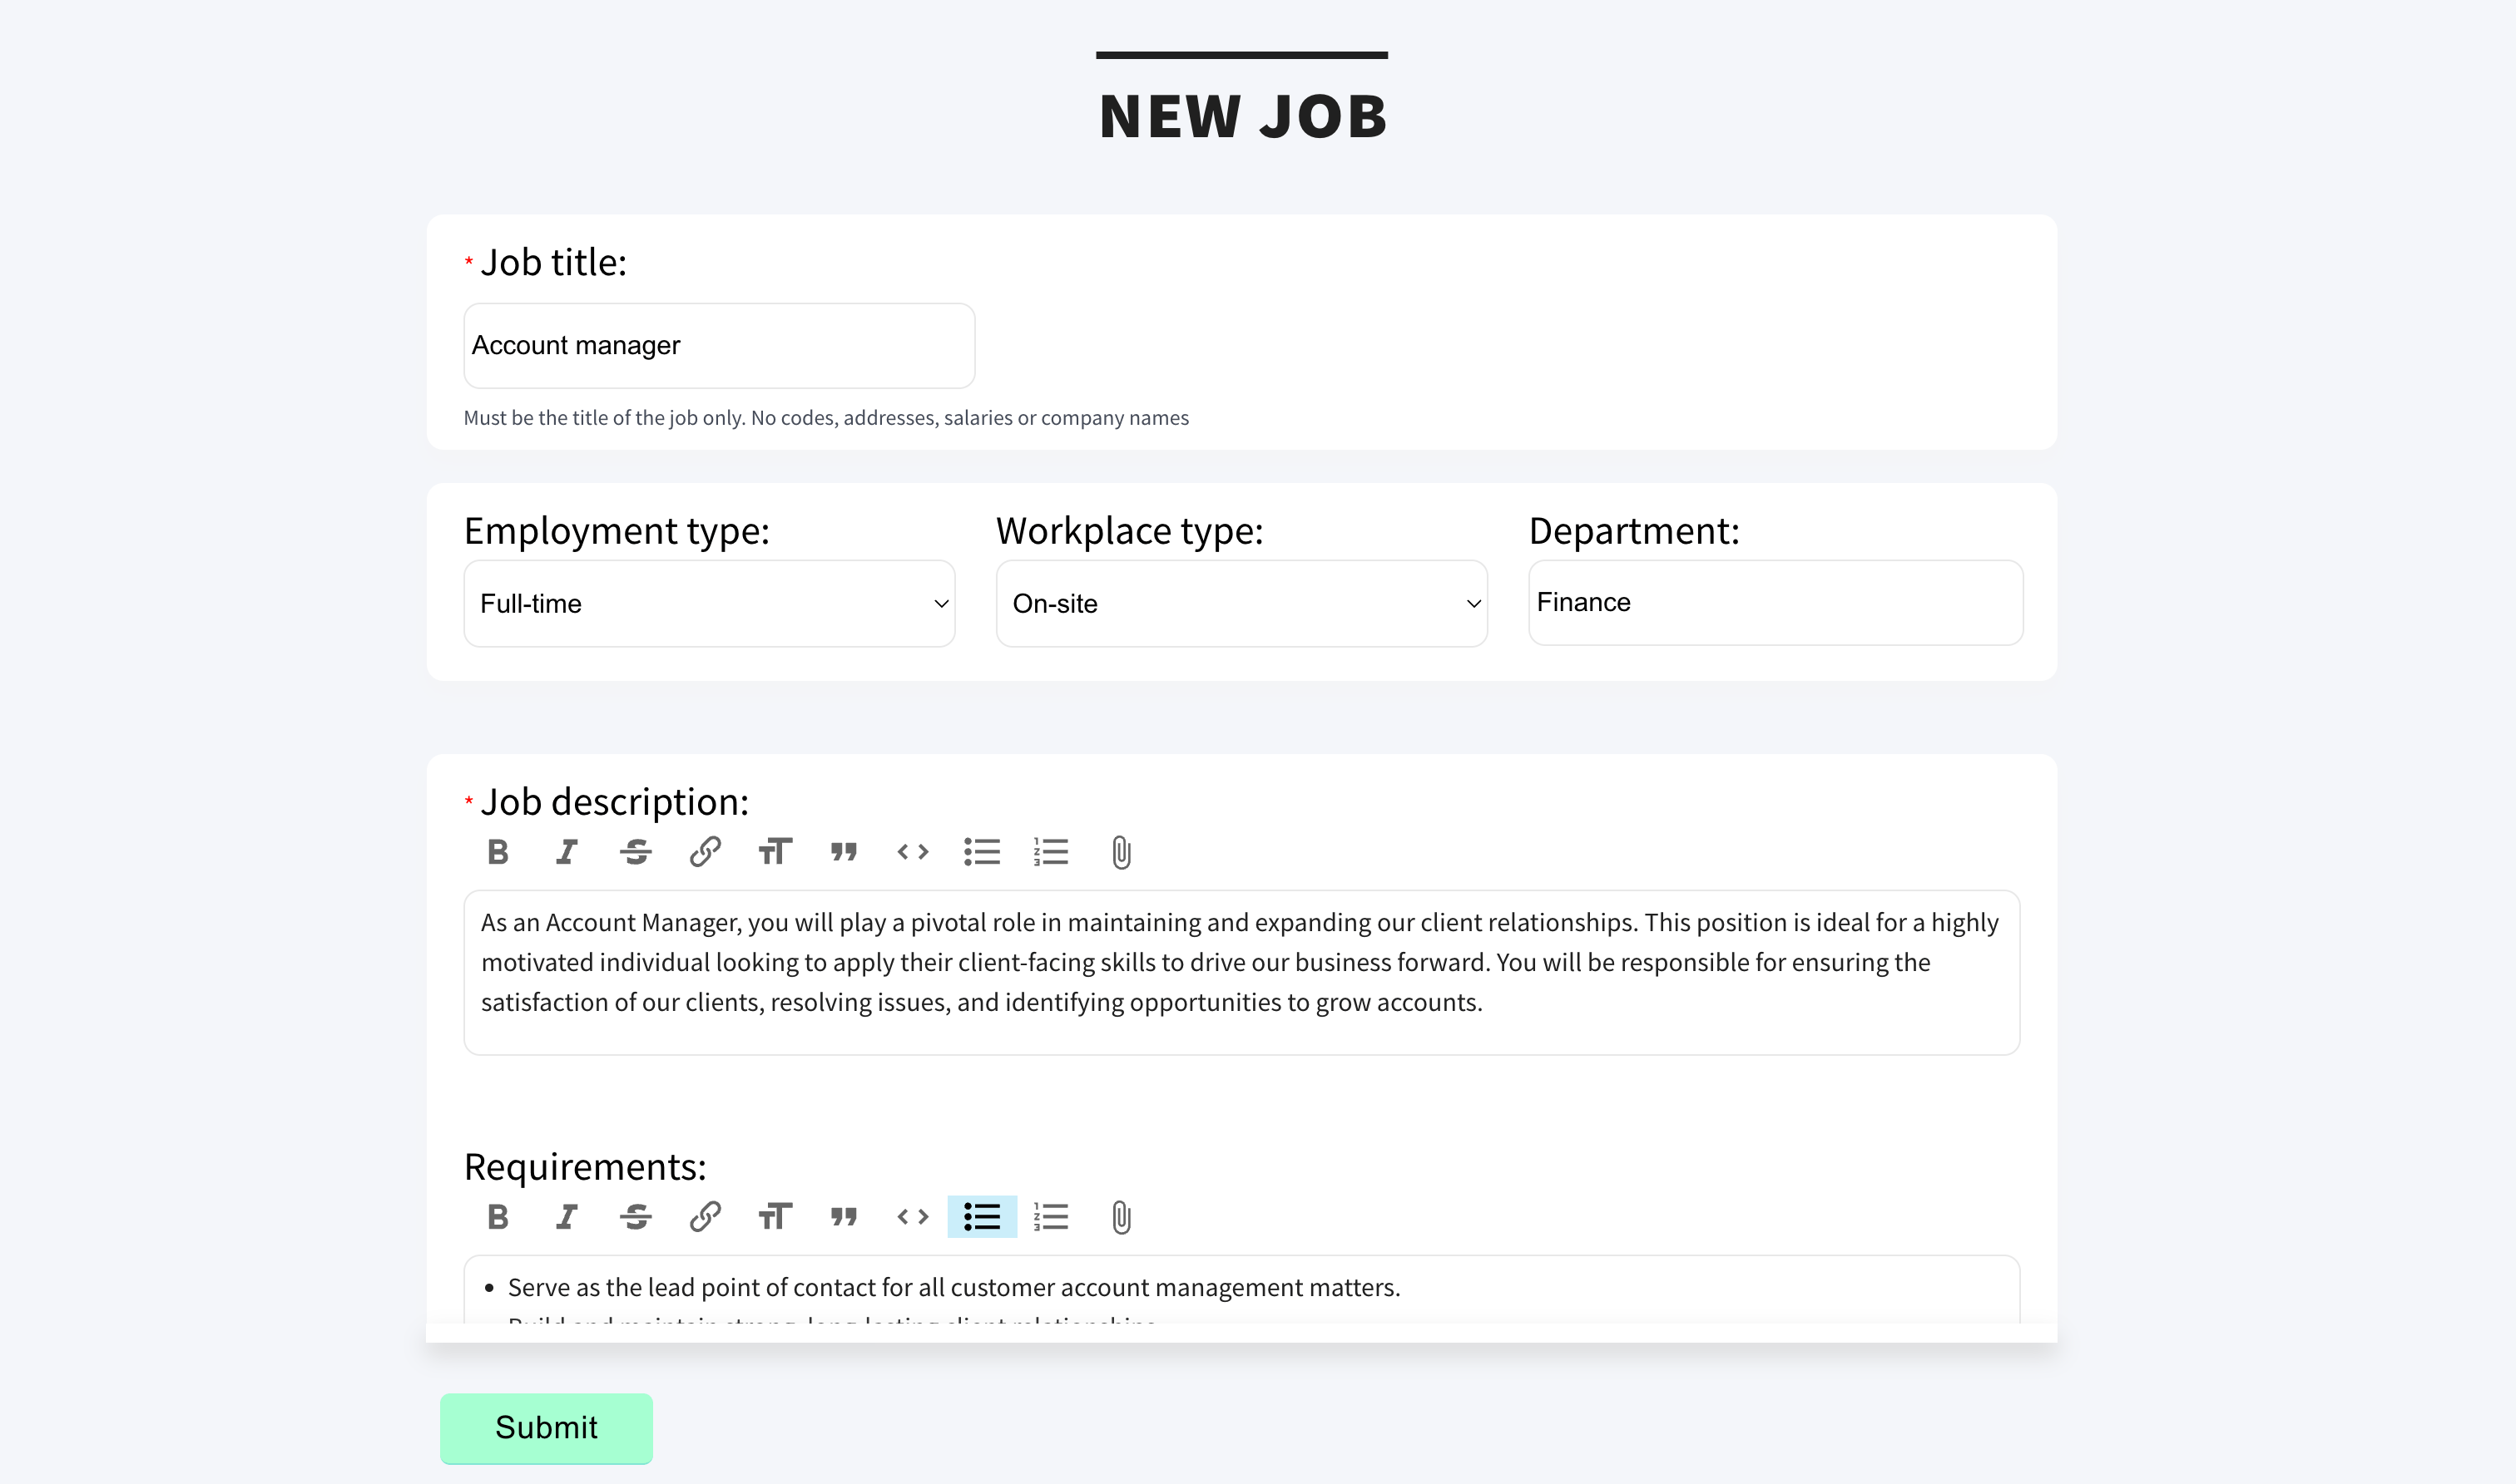Toggle numbered list in Job description toolbar
The width and height of the screenshot is (2516, 1484).
(1051, 852)
